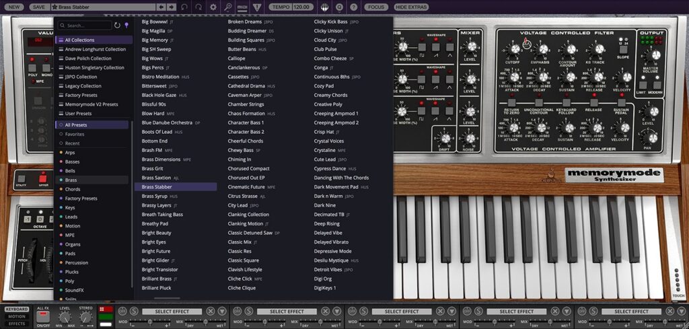Click the on/off icon of first effect slot
The image size is (689, 329).
[x=122, y=311]
